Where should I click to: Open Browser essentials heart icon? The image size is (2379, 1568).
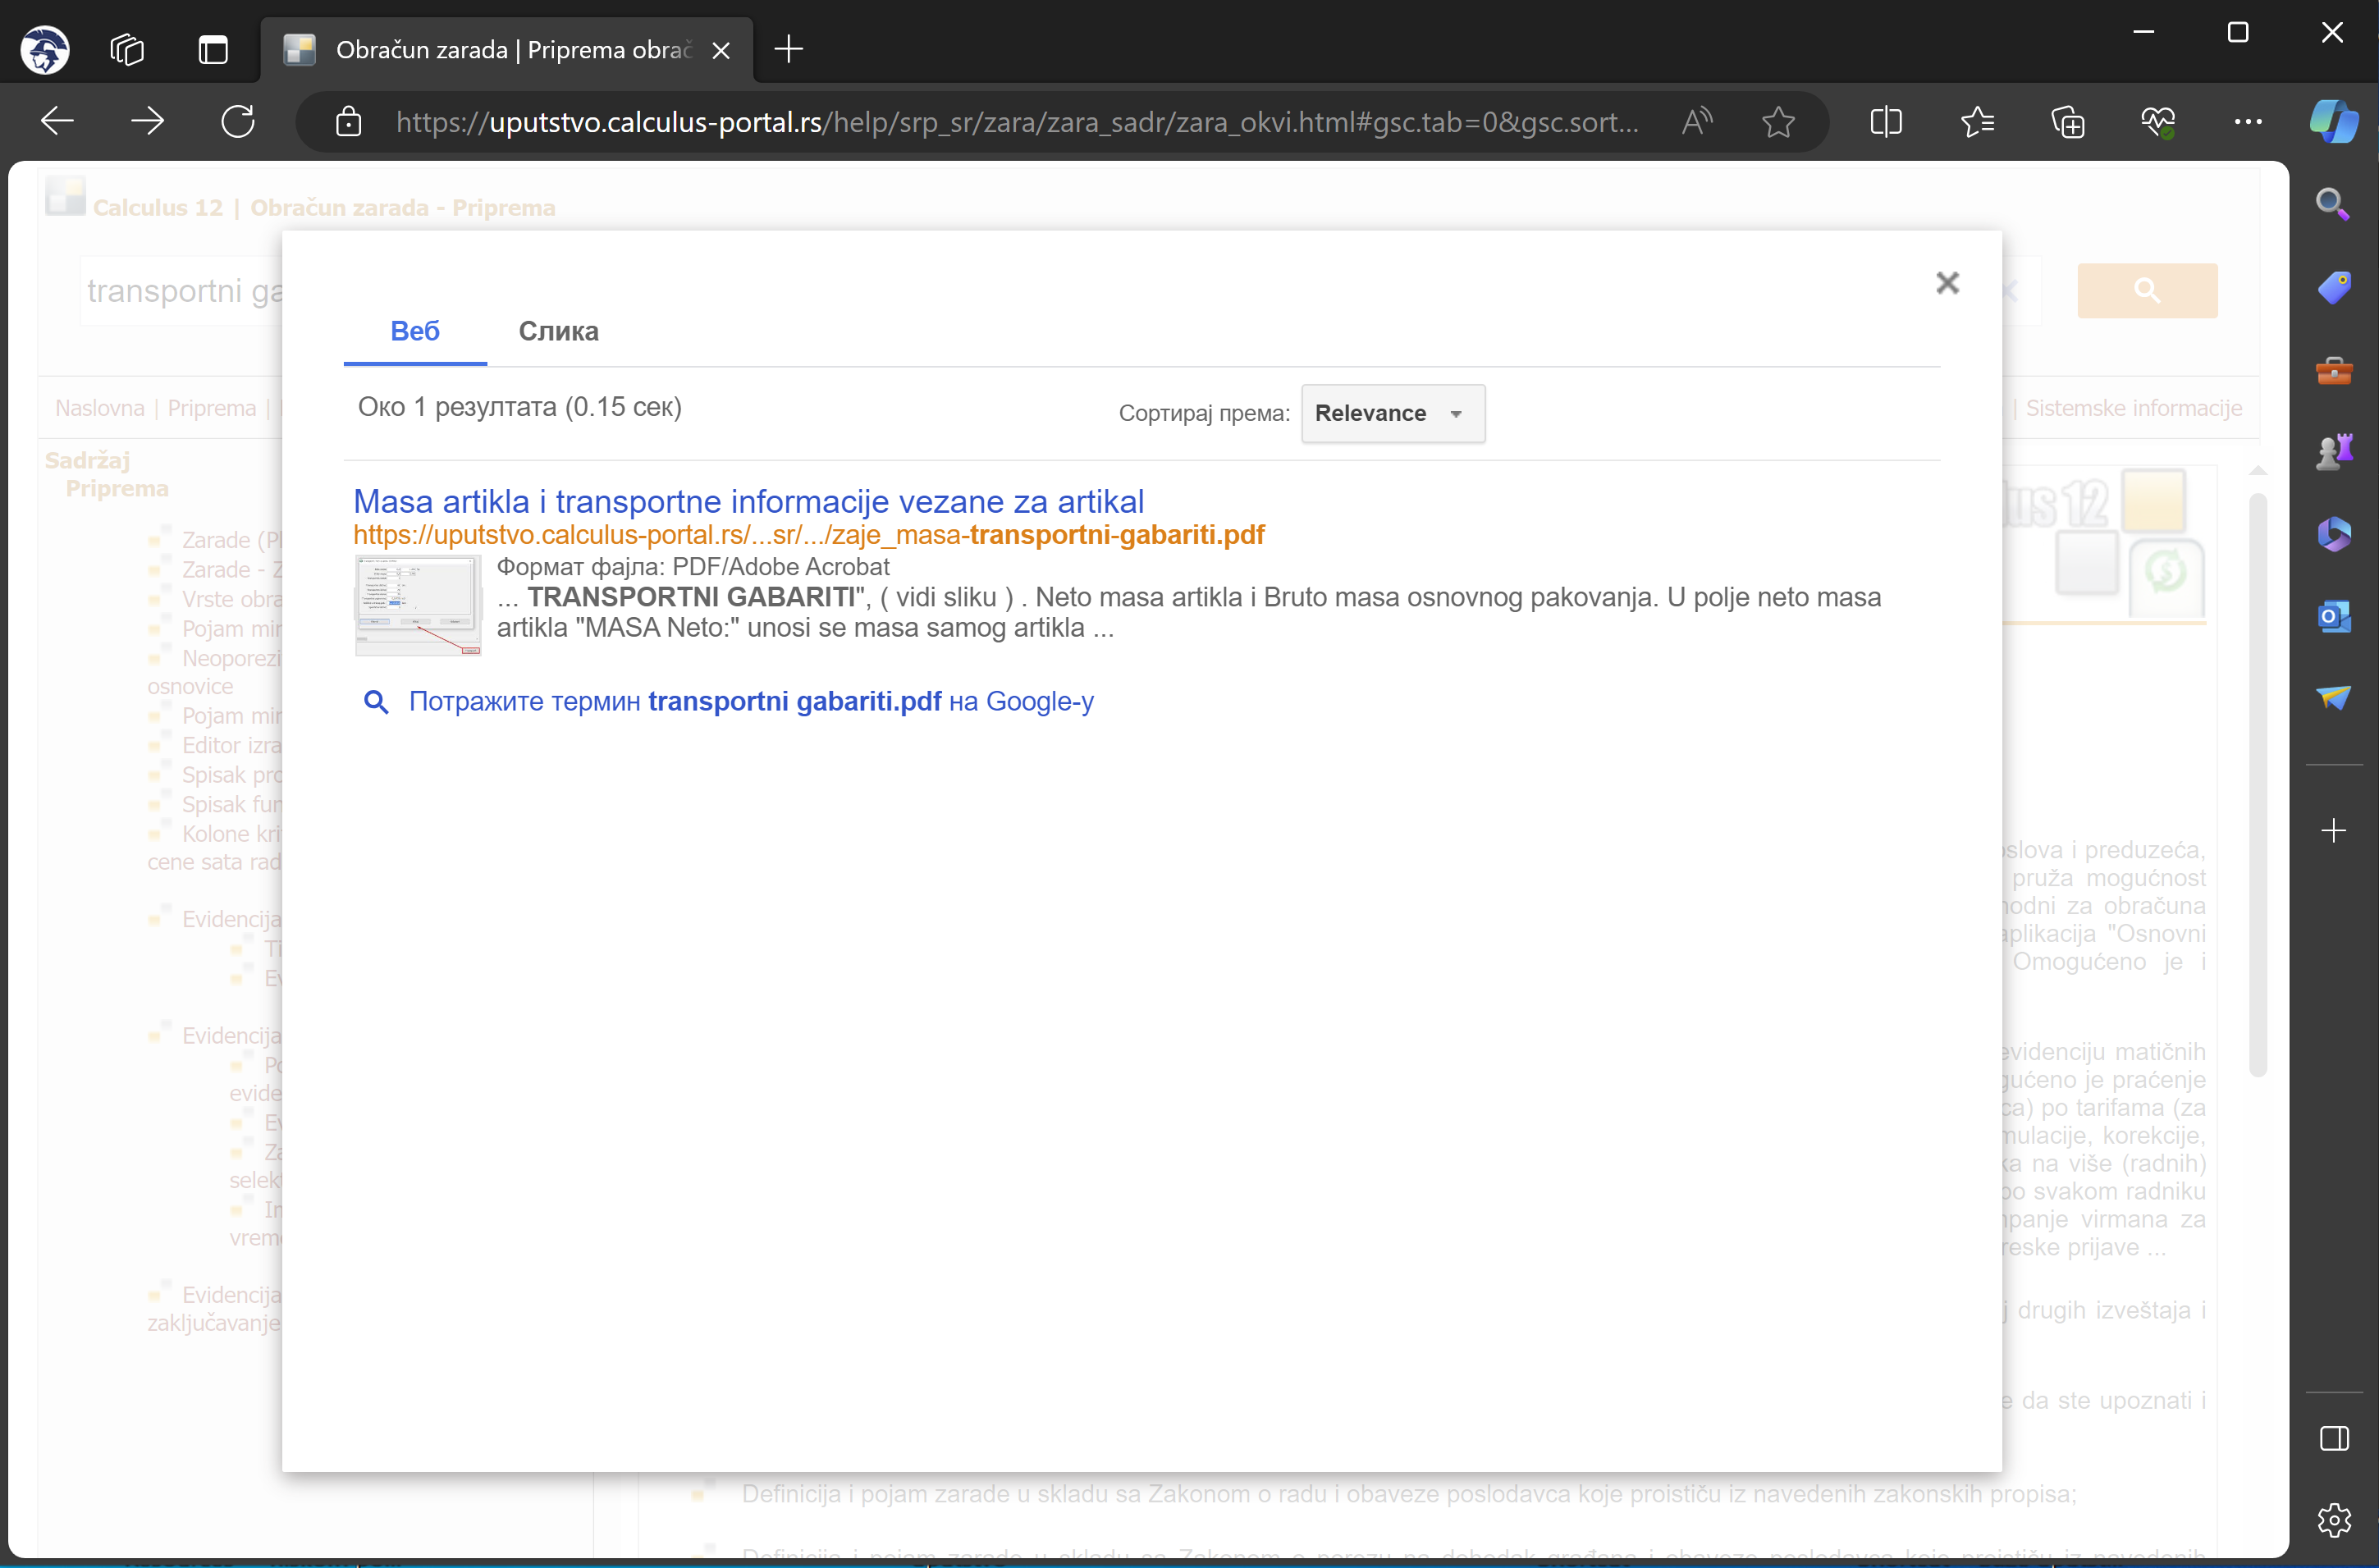point(2157,122)
